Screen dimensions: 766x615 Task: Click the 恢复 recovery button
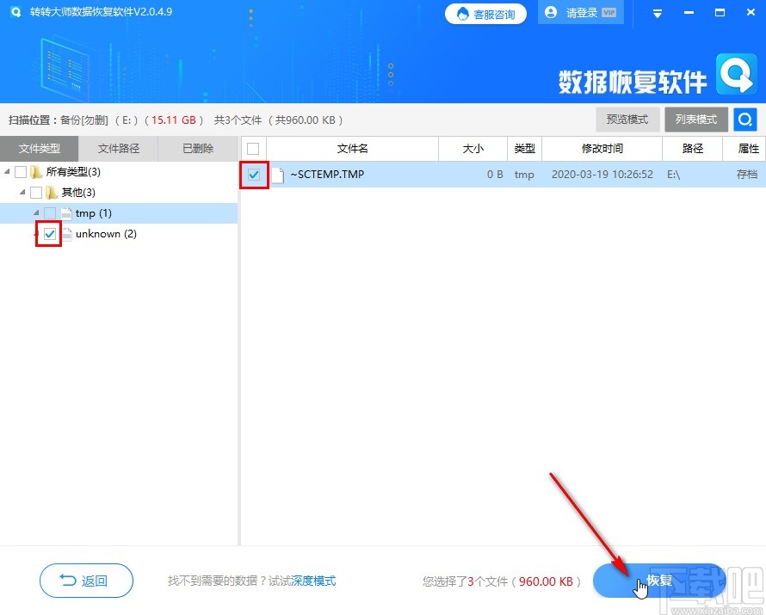coord(659,581)
